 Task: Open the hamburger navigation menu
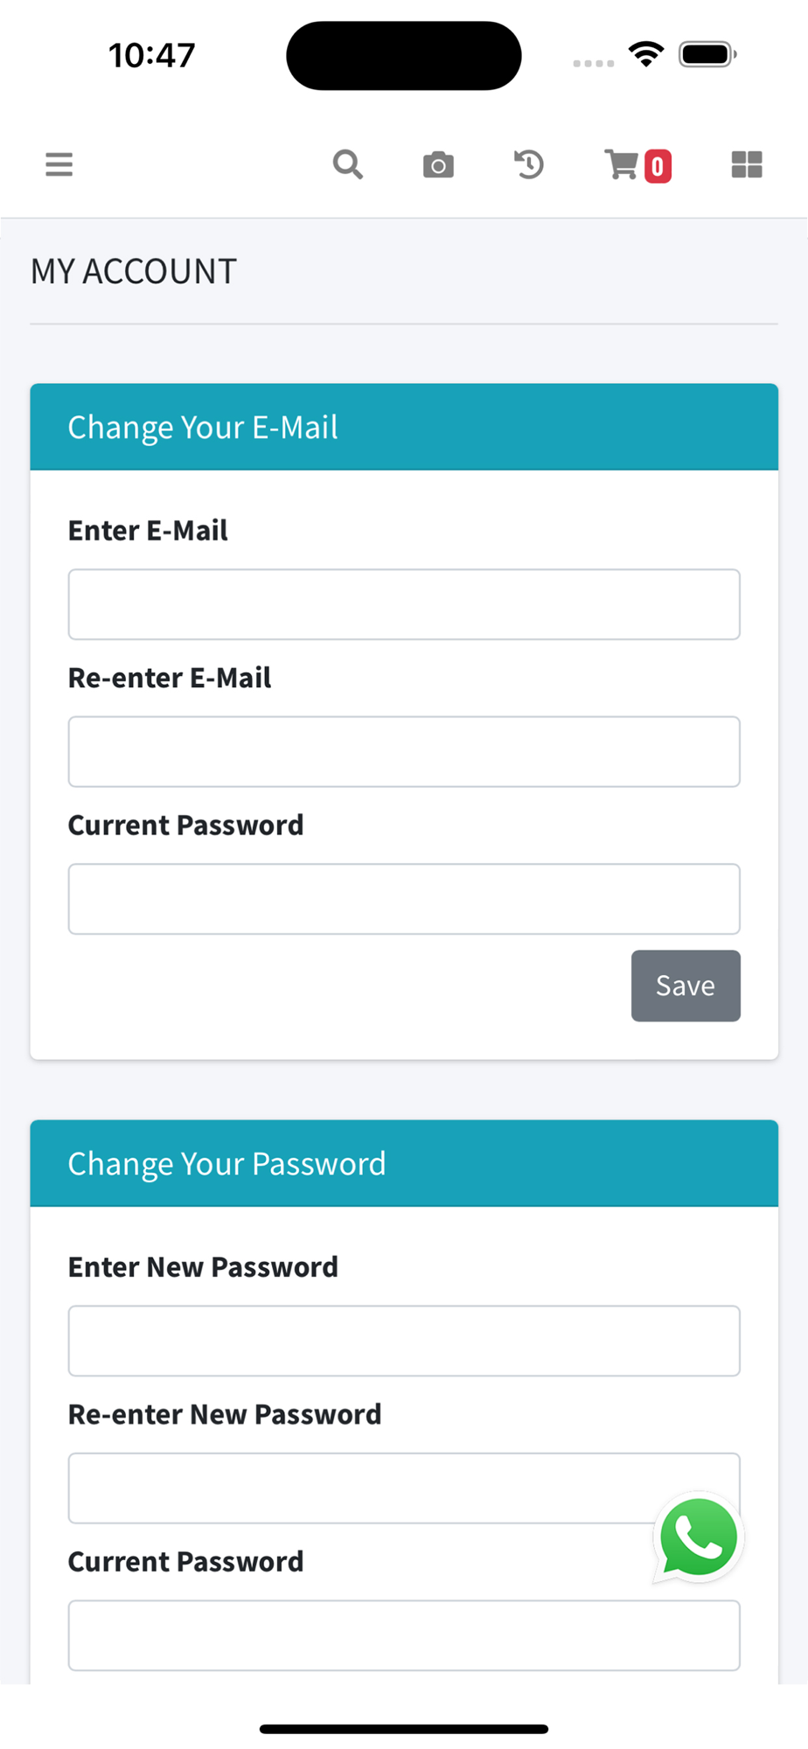[x=59, y=164]
